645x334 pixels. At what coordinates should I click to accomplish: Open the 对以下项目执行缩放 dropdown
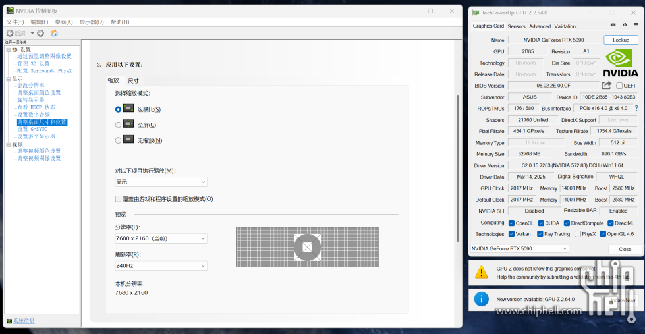pyautogui.click(x=161, y=182)
